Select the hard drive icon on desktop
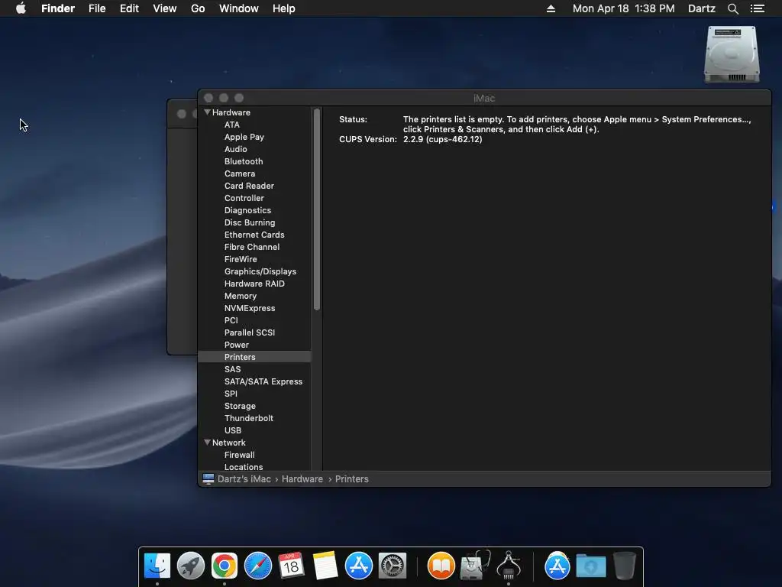 [732, 54]
